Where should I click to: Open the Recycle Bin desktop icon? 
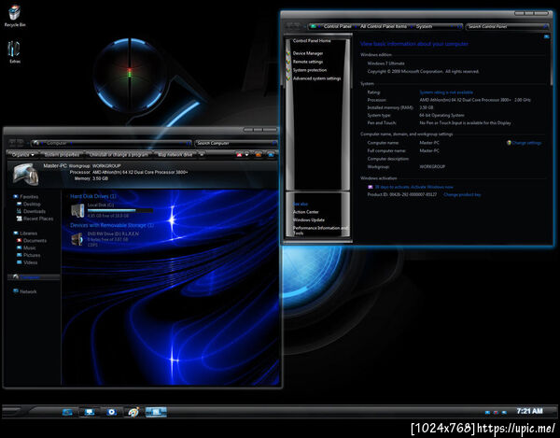point(14,13)
